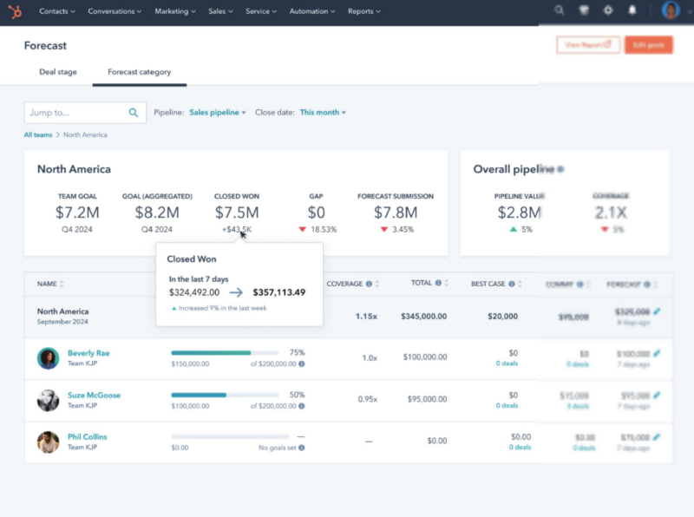Open Suze McGoose's best case 0 deals link
Screen dimensions: 694x517
coord(507,405)
